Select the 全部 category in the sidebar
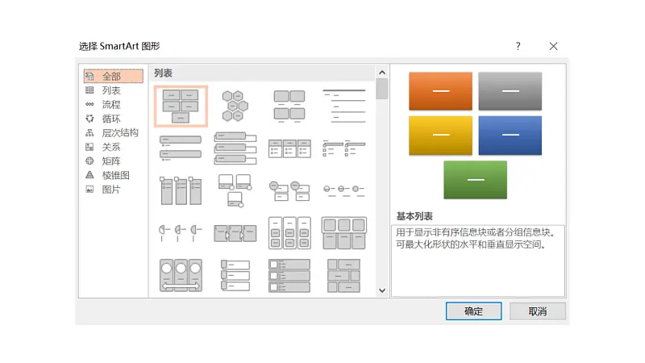 (x=113, y=76)
